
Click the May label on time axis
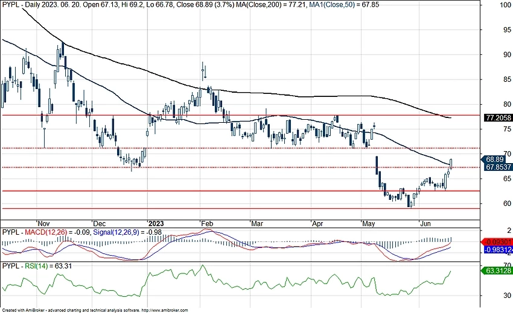368,223
